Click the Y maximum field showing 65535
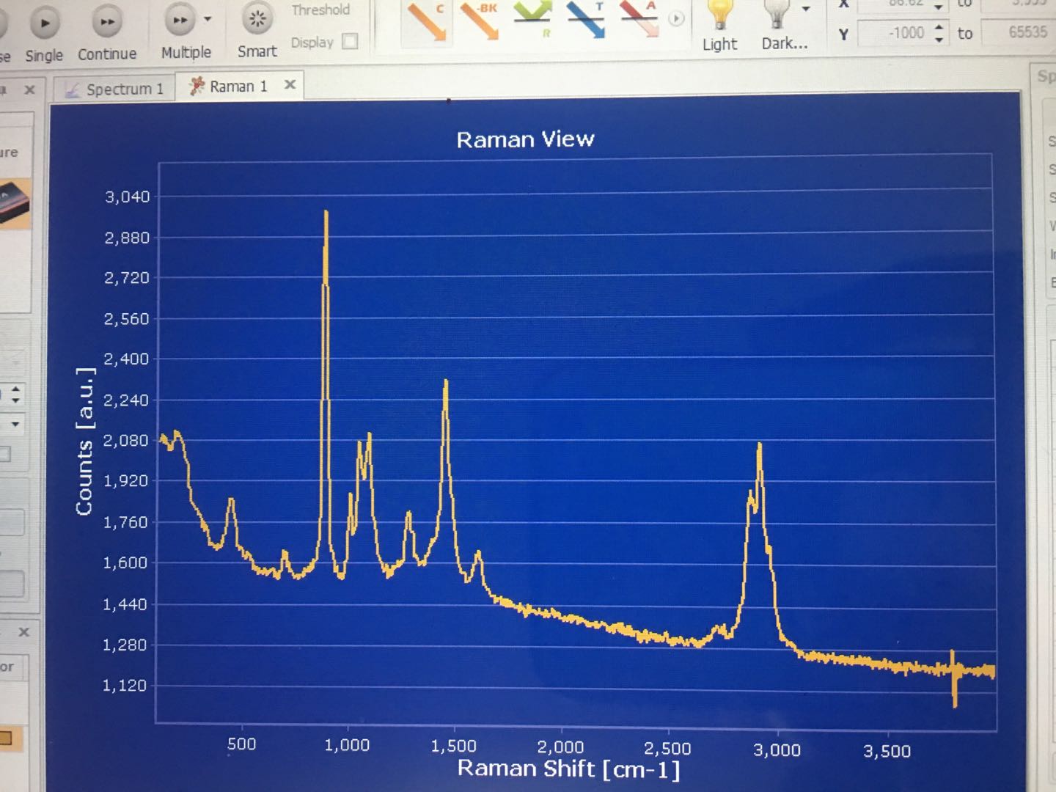 [x=1018, y=32]
